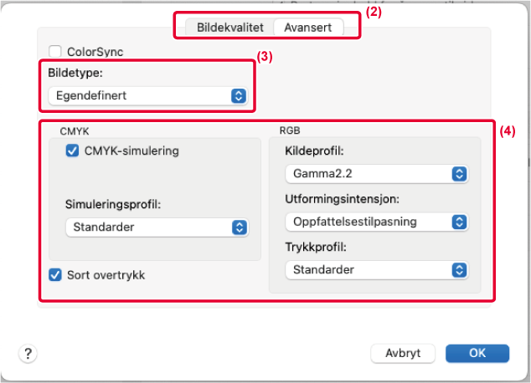The image size is (531, 383).
Task: Open Simuleringsprofil dropdown showing Standarder
Action: pyautogui.click(x=157, y=227)
